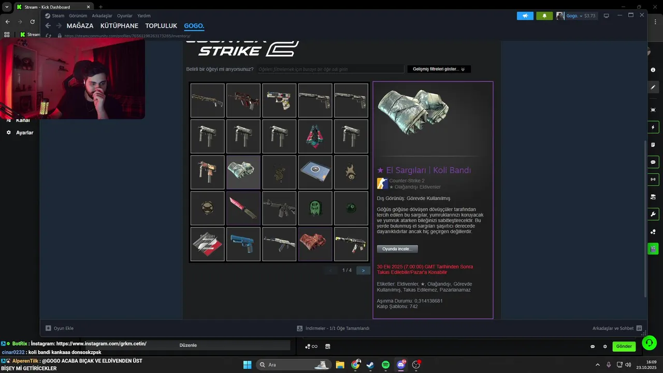The height and width of the screenshot is (373, 663).
Task: Open the shop icon below Kick chat
Action: [327, 347]
